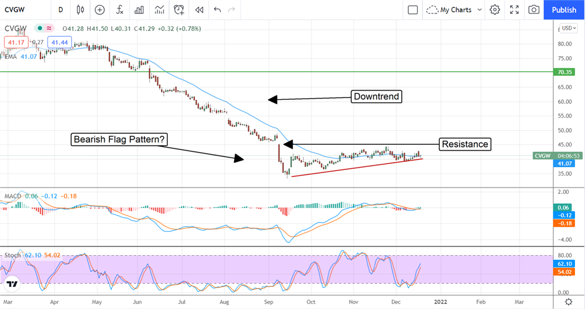Open the My Charts cloud menu
The image size is (585, 309).
coord(449,10)
